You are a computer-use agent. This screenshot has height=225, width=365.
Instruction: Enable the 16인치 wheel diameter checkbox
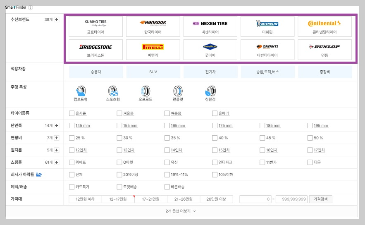[262, 150]
